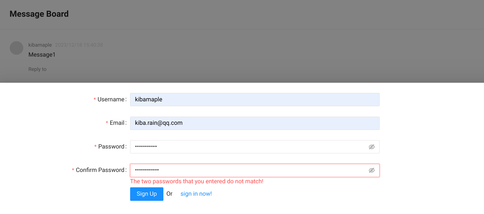Click the passwords do not match error
484x214 pixels.
[x=197, y=181]
